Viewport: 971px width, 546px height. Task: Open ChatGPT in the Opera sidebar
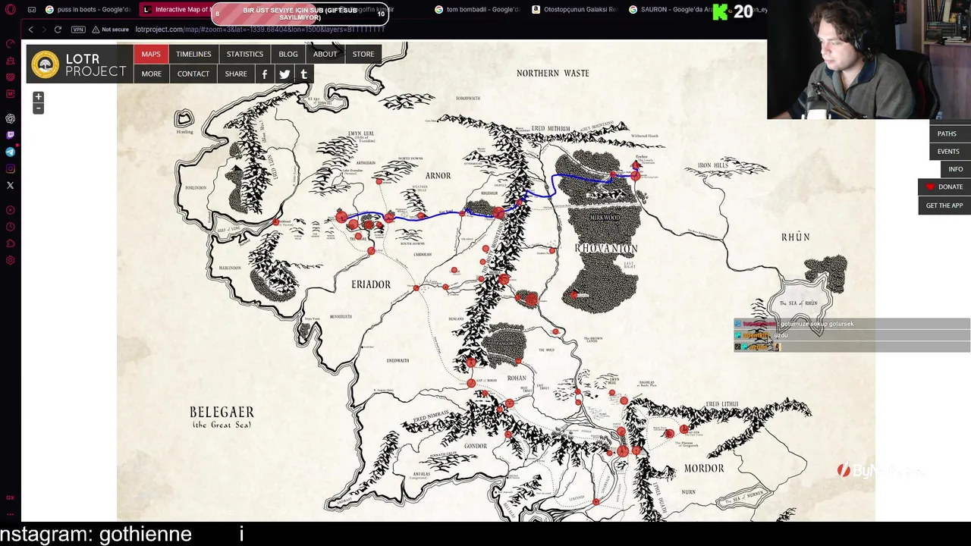(x=10, y=118)
